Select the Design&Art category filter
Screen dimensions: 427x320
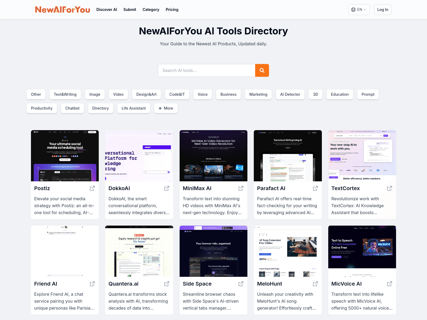pos(146,94)
